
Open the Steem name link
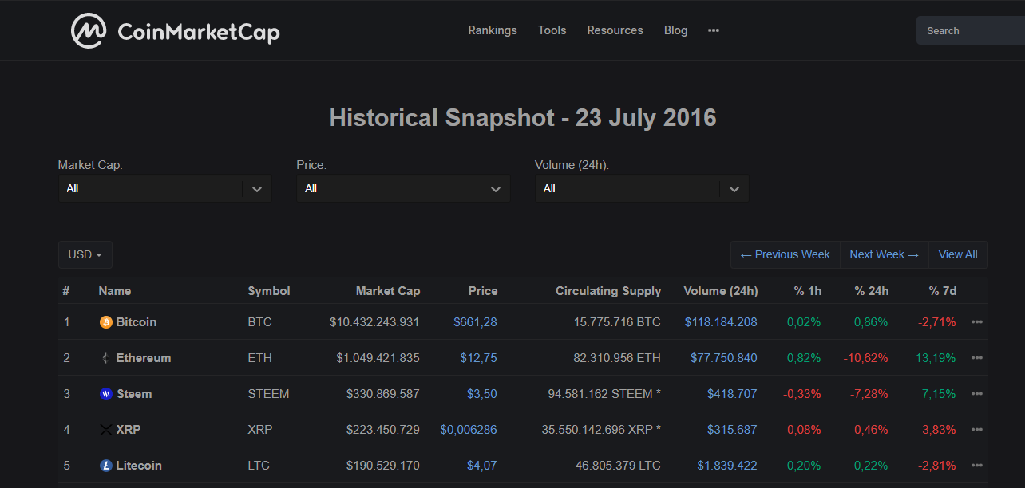(134, 394)
